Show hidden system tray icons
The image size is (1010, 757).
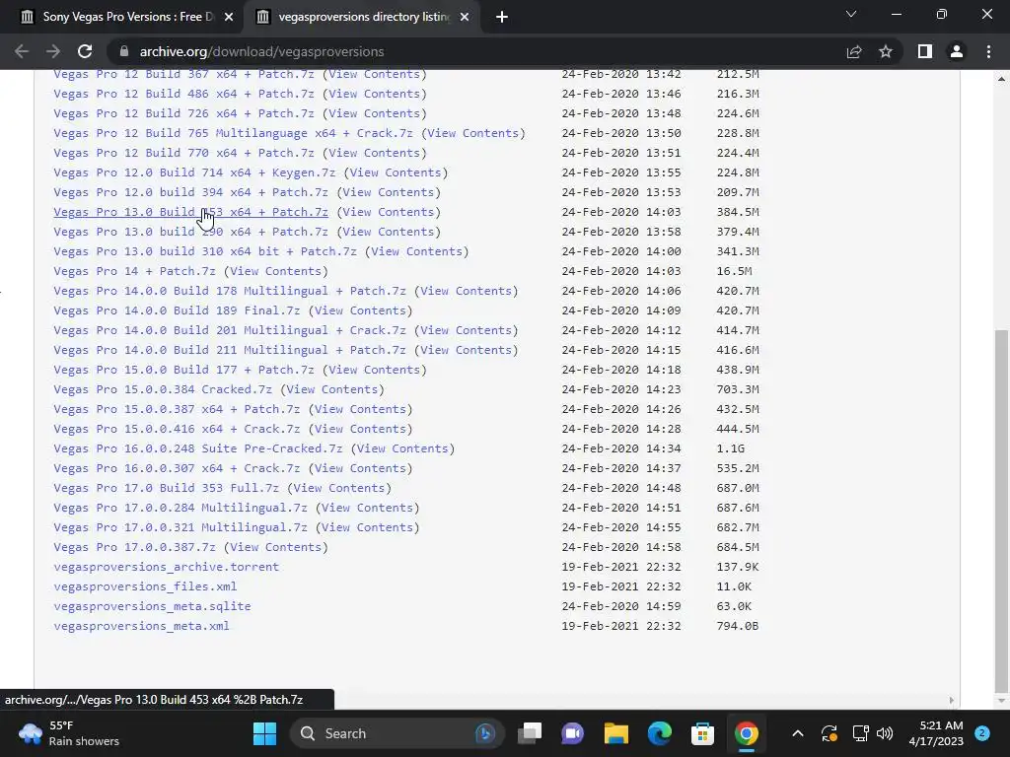coord(797,733)
